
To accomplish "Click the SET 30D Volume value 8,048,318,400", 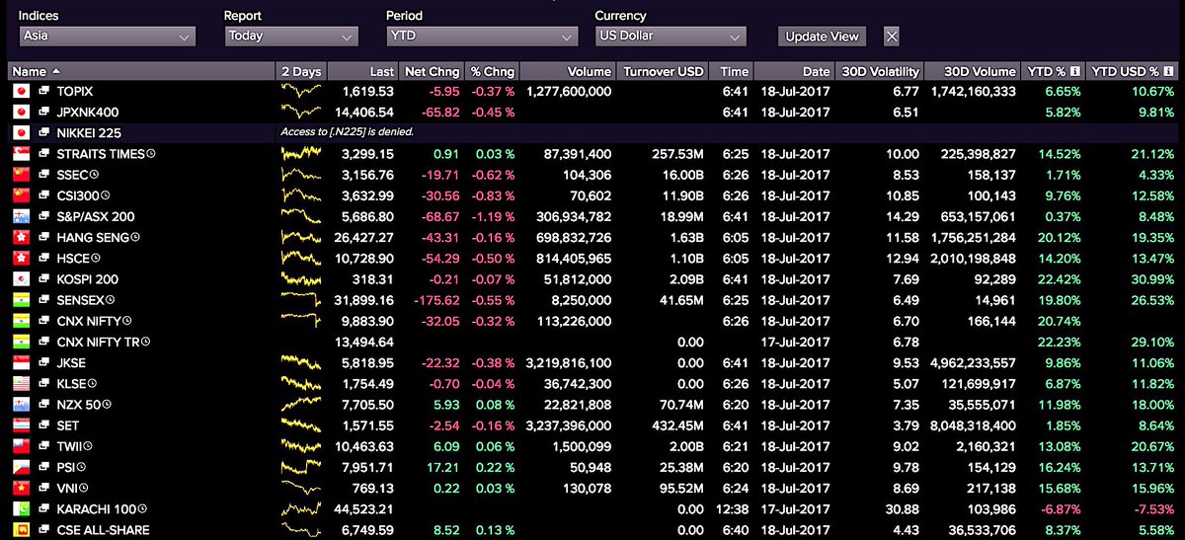I will [974, 424].
